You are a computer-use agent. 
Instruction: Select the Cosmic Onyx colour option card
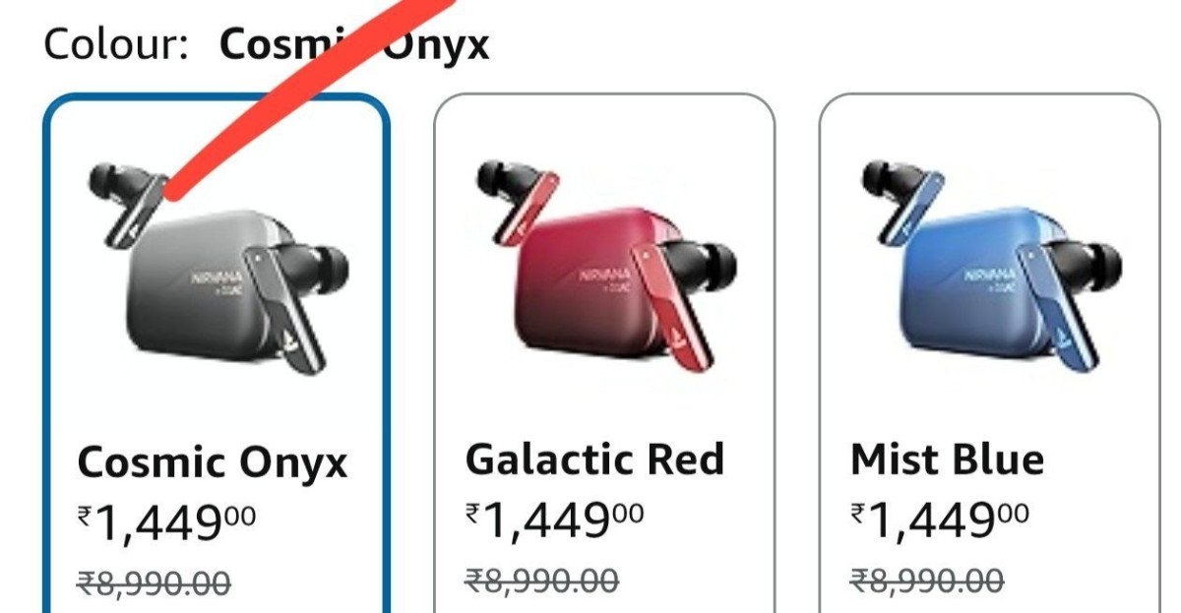tap(217, 354)
